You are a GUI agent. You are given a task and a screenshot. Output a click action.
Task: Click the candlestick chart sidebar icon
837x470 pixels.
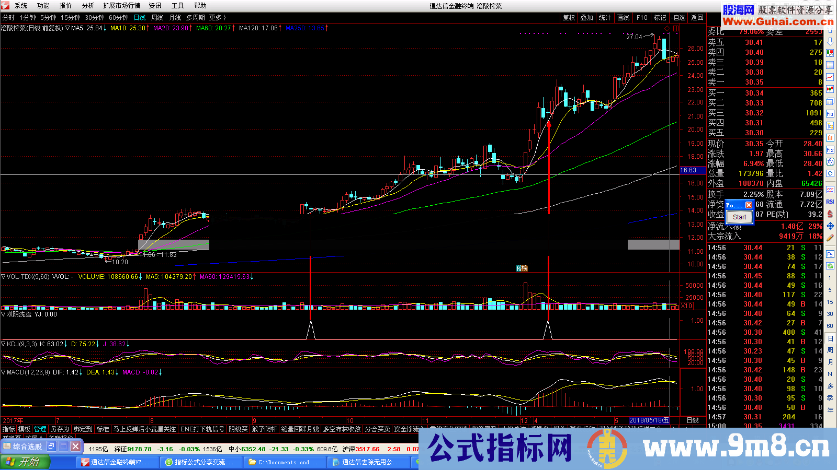(830, 89)
